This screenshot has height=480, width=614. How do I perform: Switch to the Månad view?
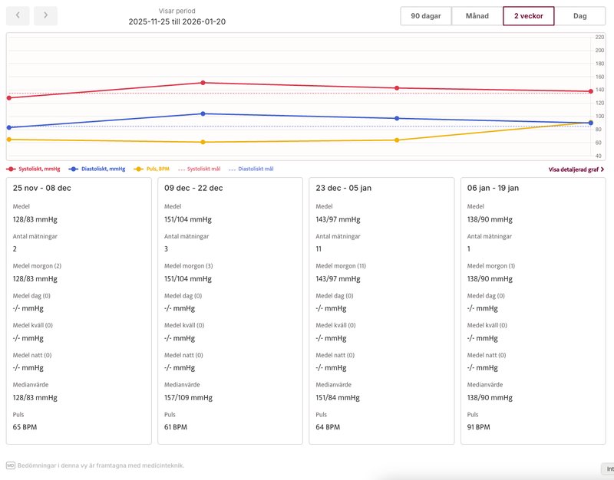(477, 16)
